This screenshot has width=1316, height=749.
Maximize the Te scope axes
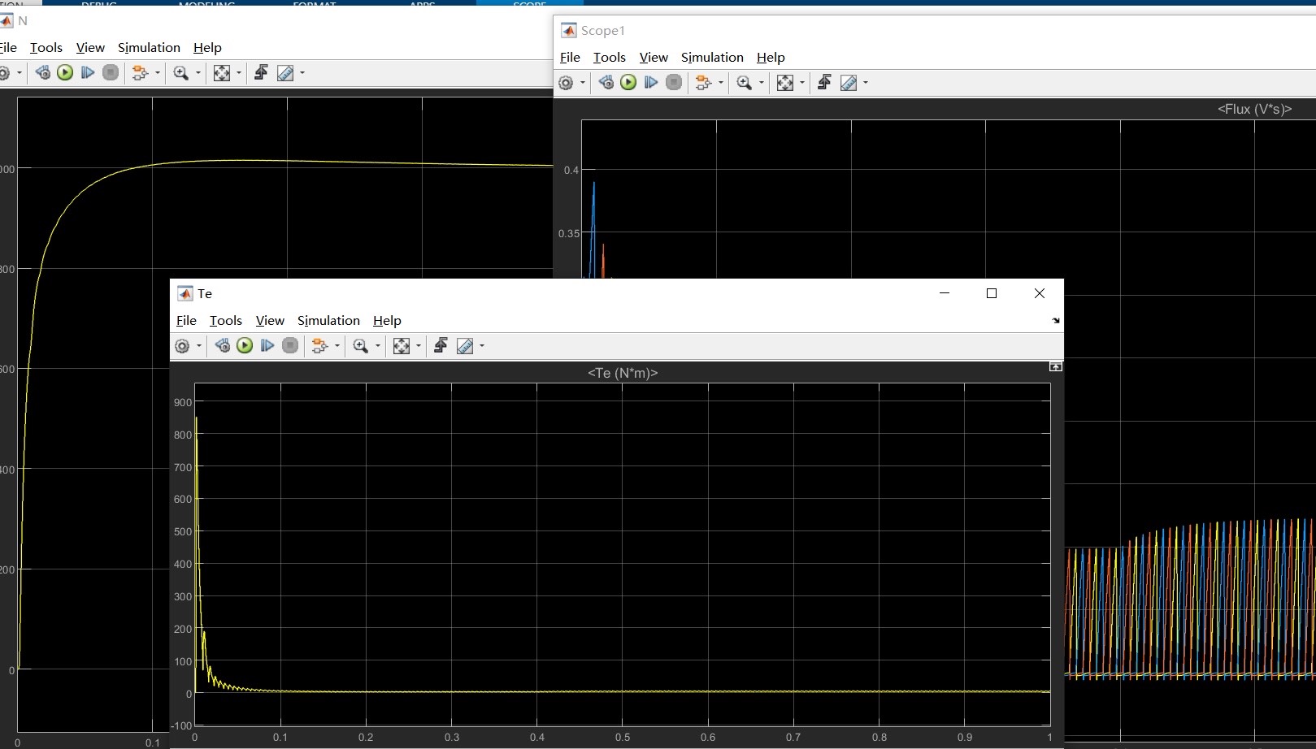point(1055,367)
